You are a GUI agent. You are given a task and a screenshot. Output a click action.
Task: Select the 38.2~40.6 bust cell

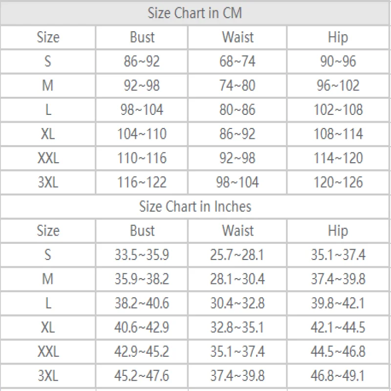tap(142, 304)
